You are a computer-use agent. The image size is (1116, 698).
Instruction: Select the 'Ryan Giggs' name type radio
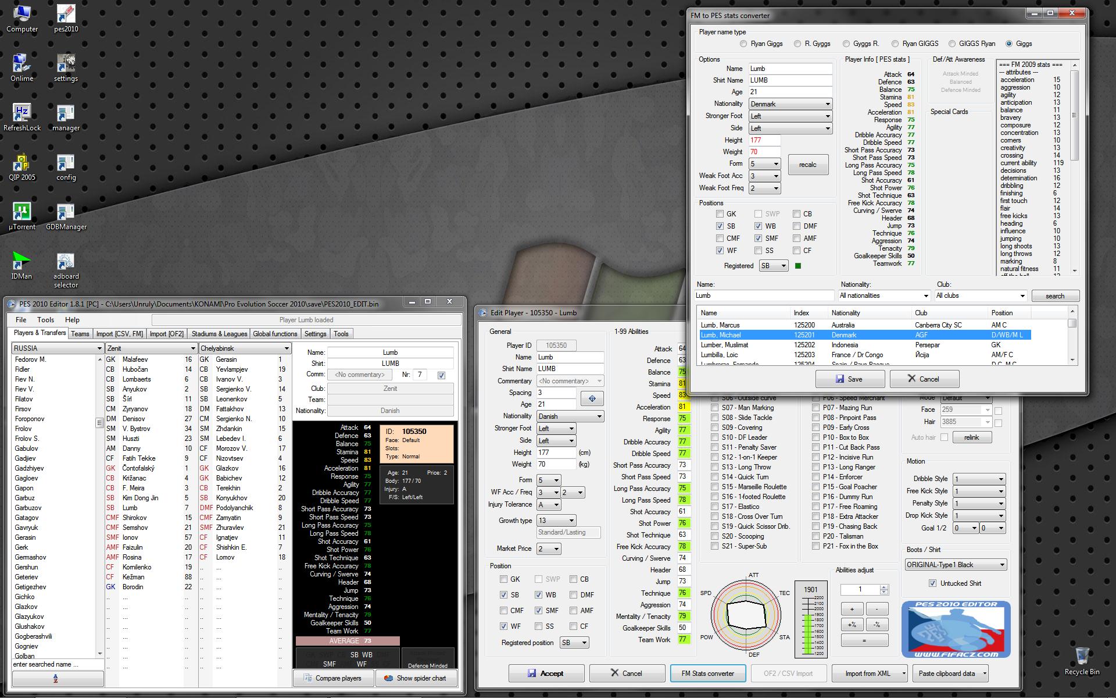point(743,44)
